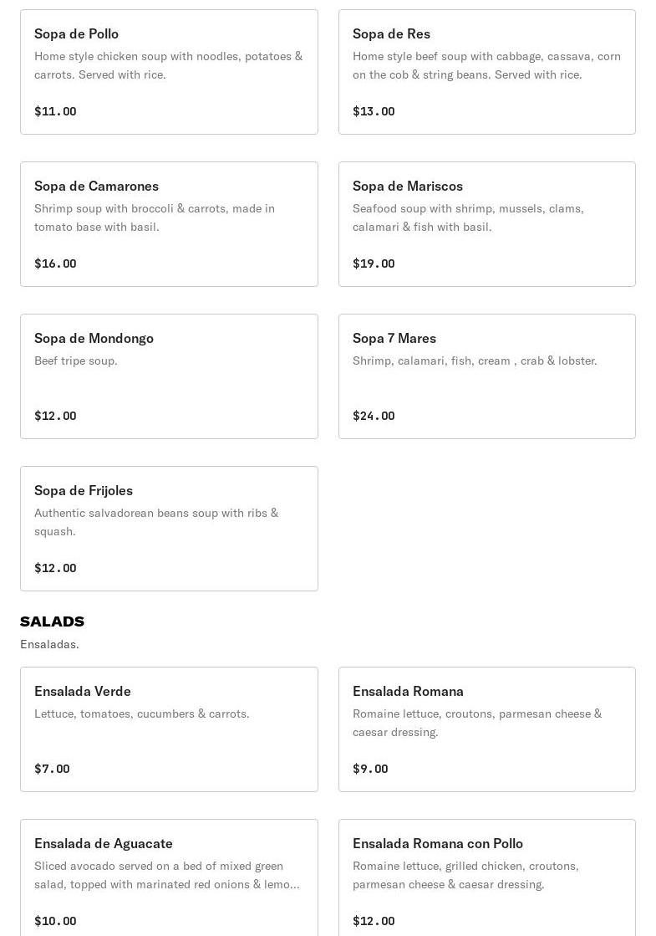
Task: Click the Sopa de Frijoles description text
Action: [x=156, y=522]
